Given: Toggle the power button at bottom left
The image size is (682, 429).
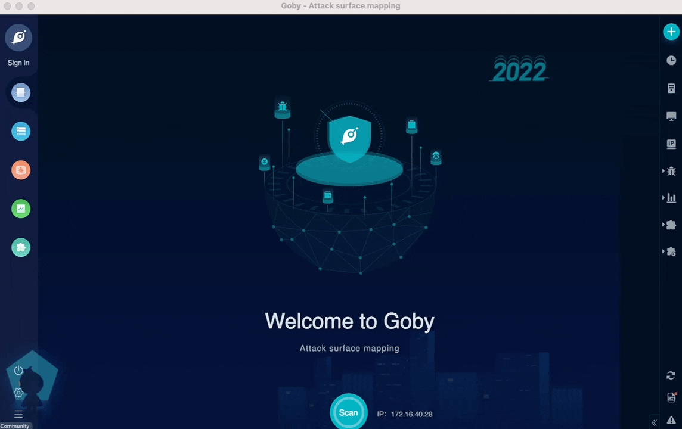Looking at the screenshot, I should tap(18, 371).
